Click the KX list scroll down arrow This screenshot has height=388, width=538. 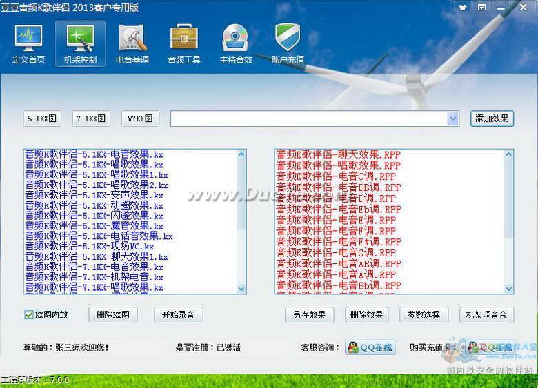click(x=241, y=289)
